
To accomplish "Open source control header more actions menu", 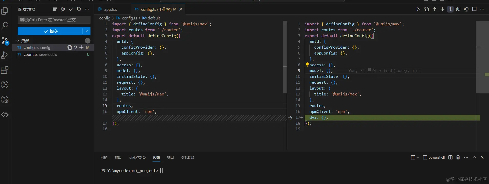I will click(x=87, y=9).
